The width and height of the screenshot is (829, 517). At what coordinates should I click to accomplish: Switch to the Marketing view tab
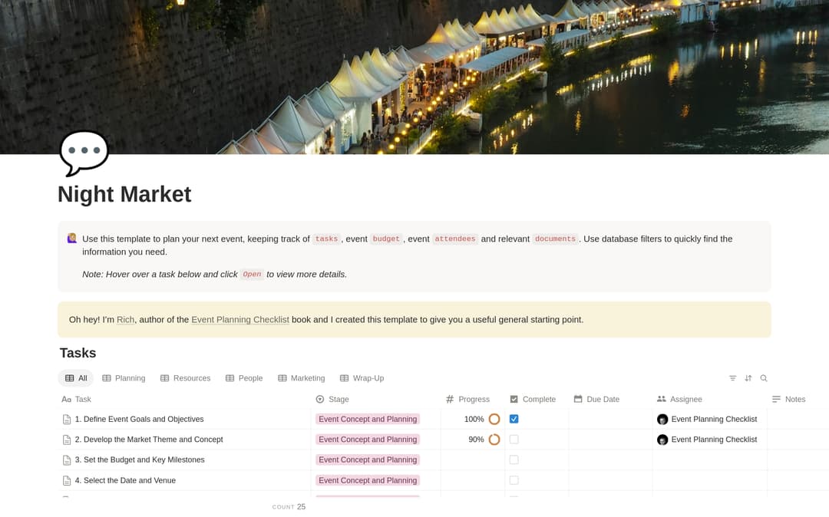[x=302, y=378]
